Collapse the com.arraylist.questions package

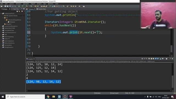[x=5, y=20]
